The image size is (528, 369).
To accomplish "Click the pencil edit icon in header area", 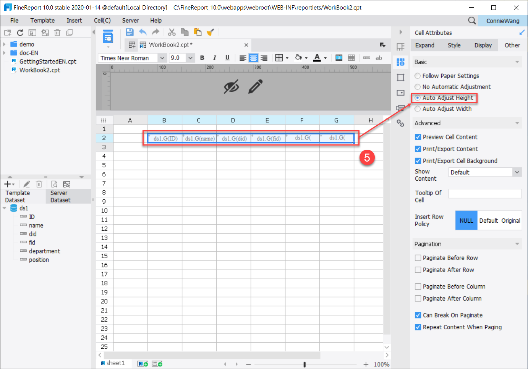I will point(256,87).
